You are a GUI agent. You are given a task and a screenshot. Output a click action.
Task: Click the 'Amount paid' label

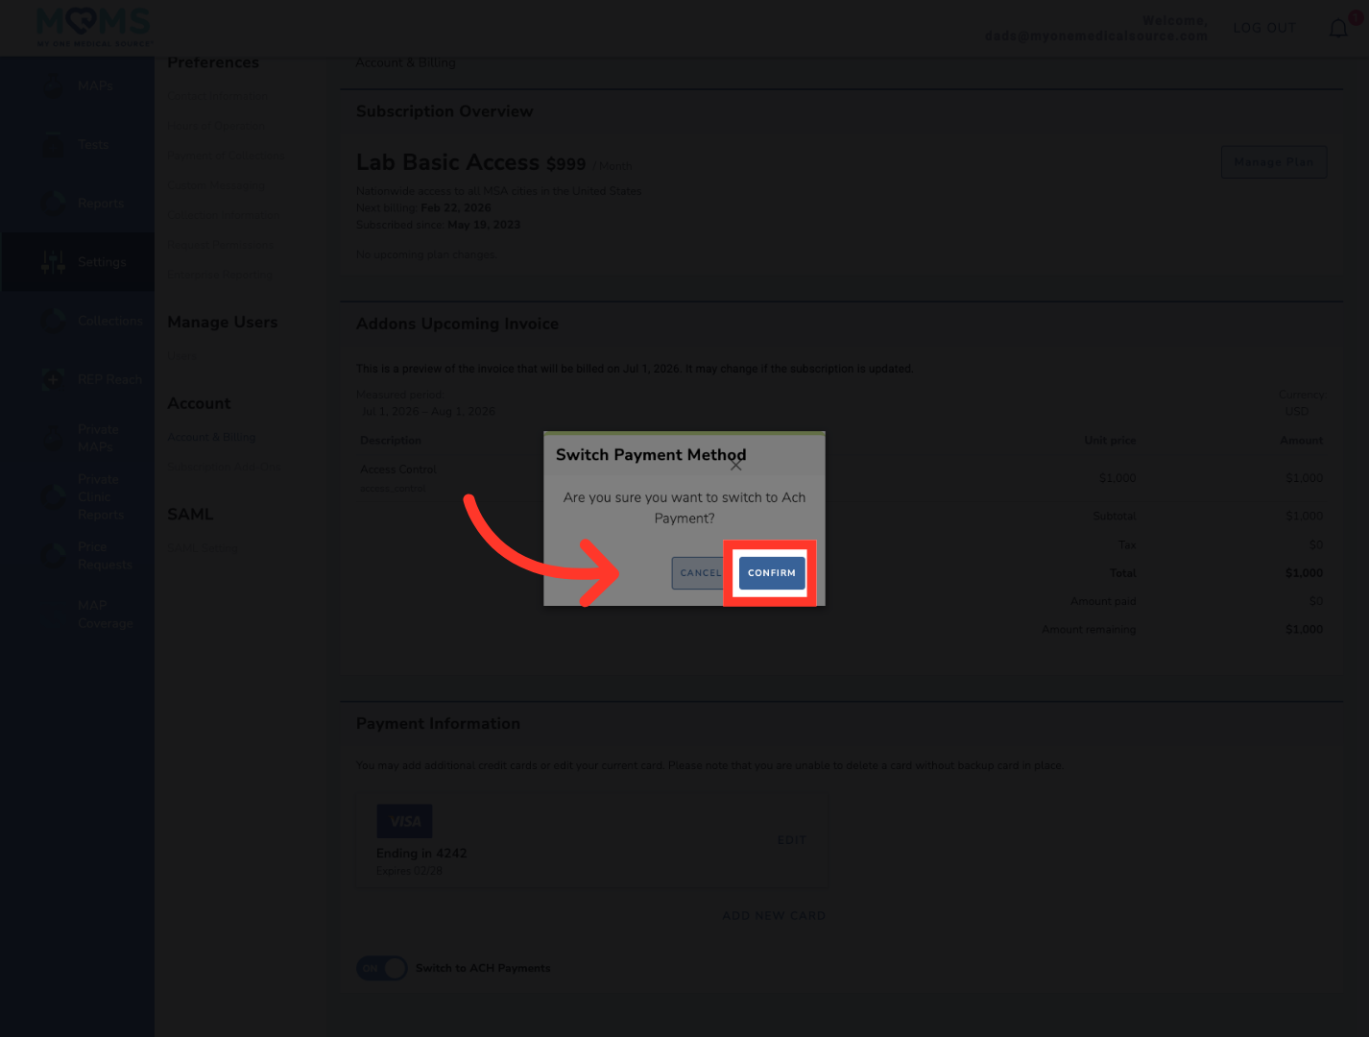[x=1103, y=601]
